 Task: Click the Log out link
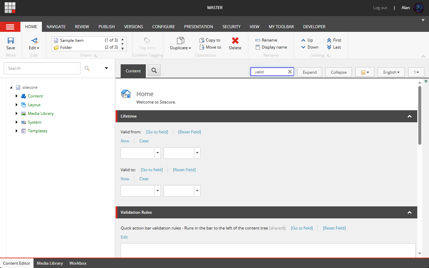[380, 8]
